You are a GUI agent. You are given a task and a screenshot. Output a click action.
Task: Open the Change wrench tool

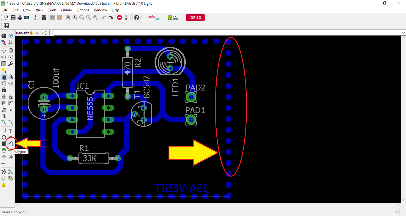pos(11,63)
